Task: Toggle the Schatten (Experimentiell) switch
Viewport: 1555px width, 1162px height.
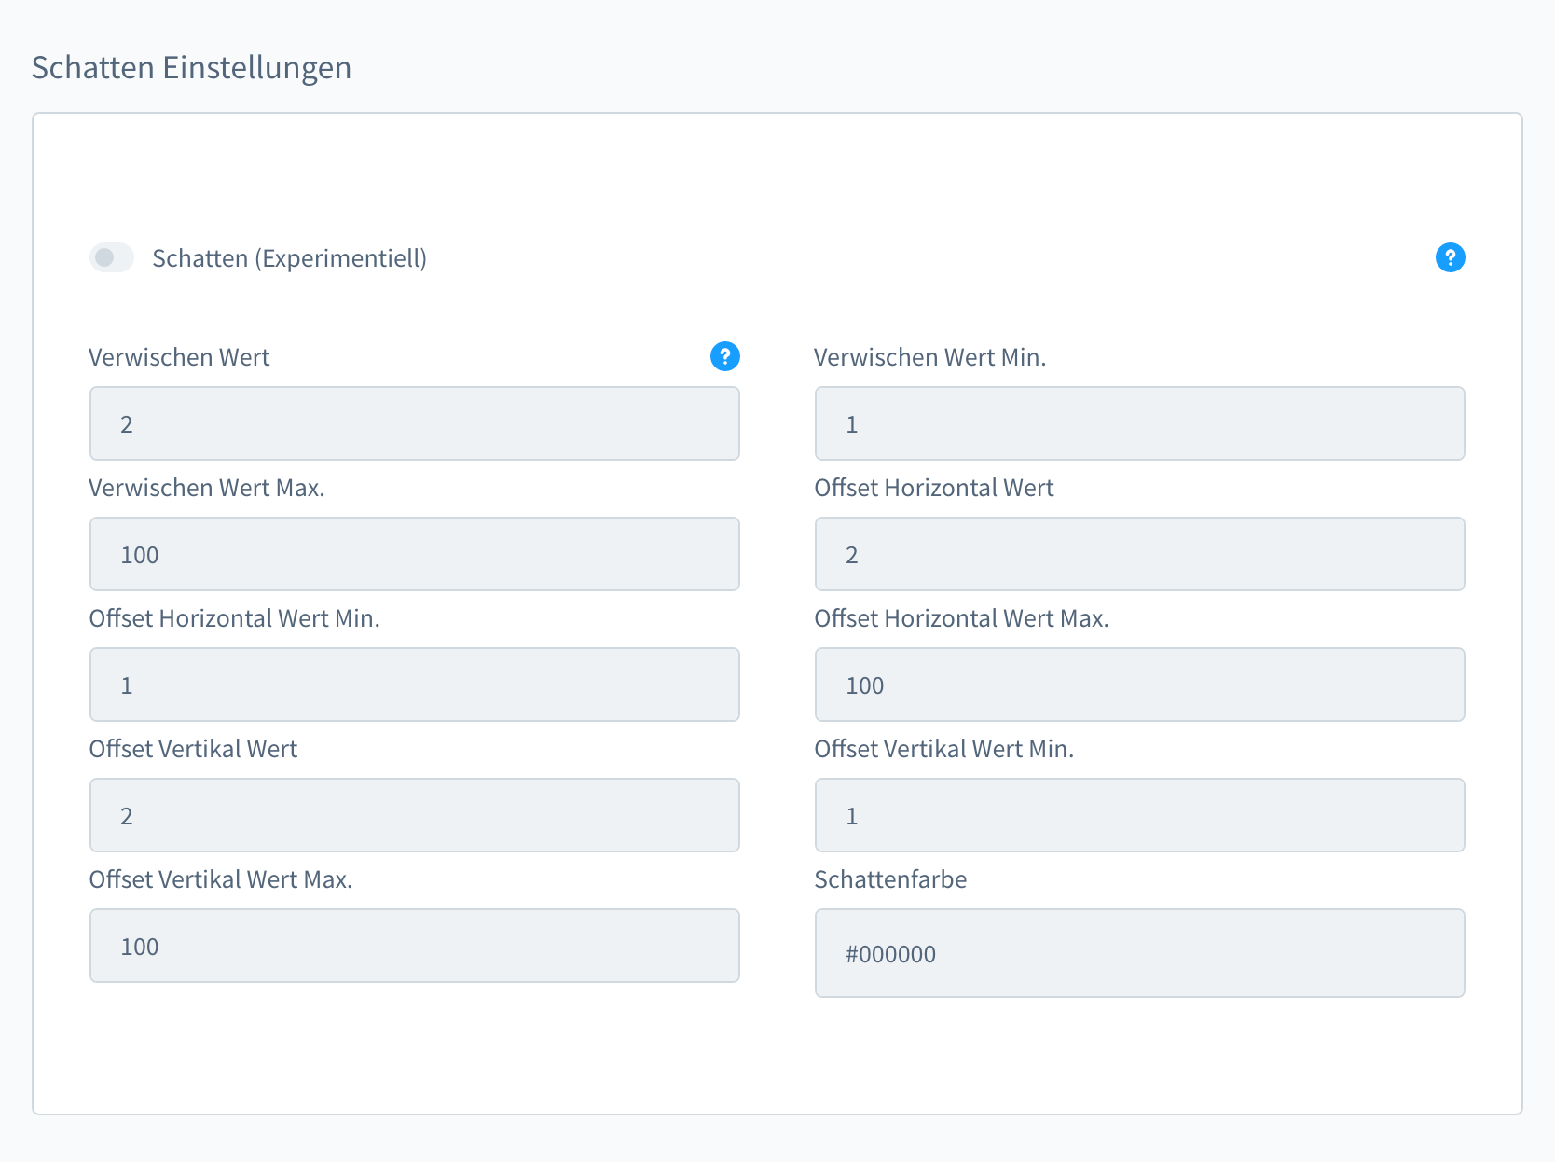Action: point(112,257)
